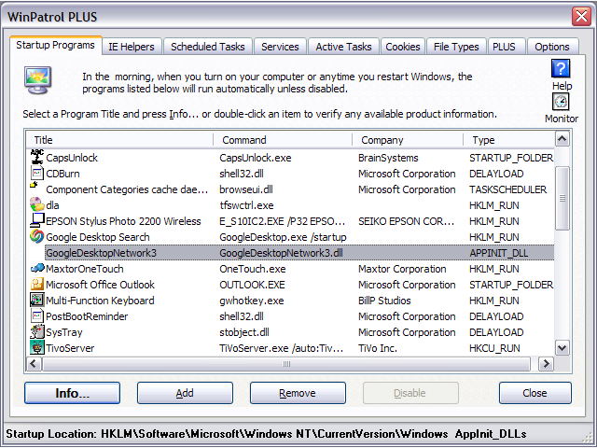Screen dimensions: 597x448
Task: Close the WinPatrol PLUS window
Action: pyautogui.click(x=581, y=17)
